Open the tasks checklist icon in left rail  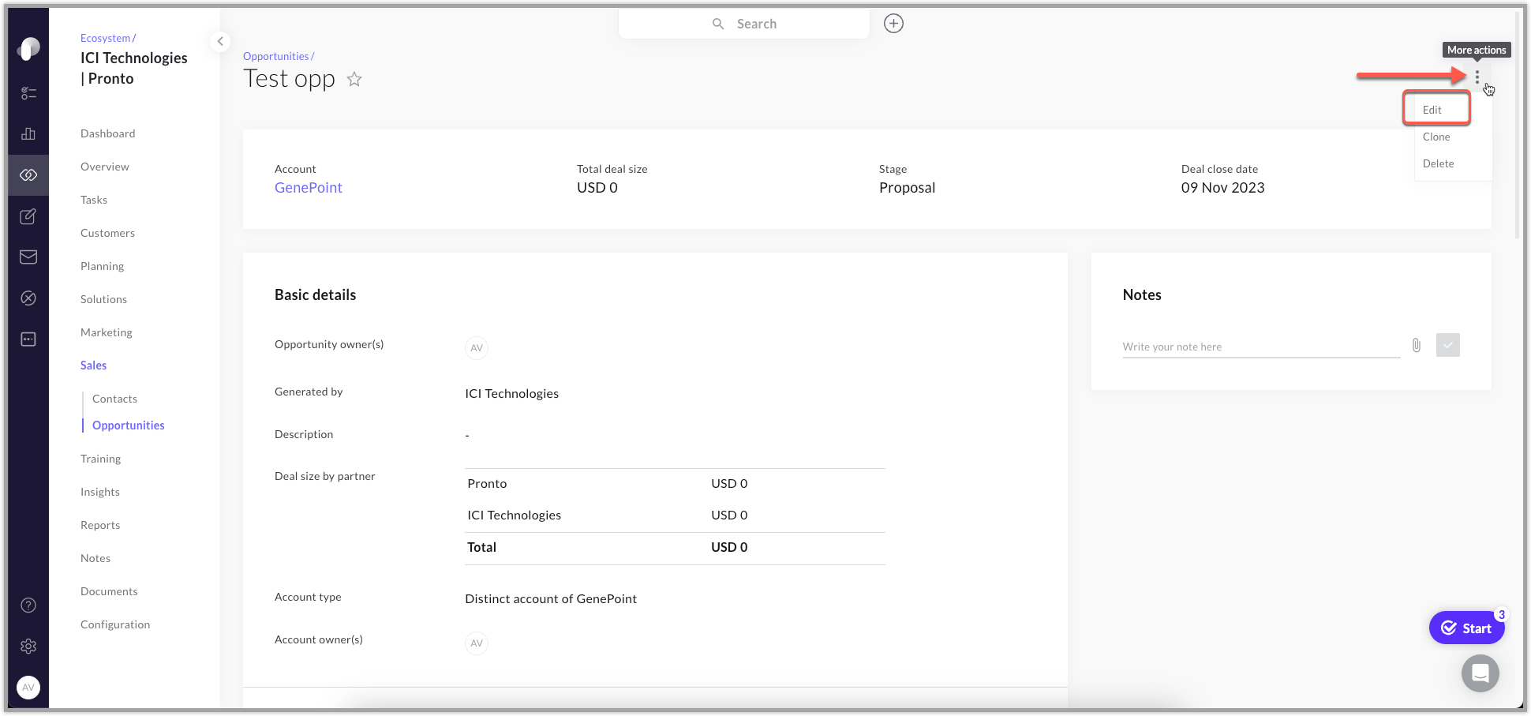point(28,93)
